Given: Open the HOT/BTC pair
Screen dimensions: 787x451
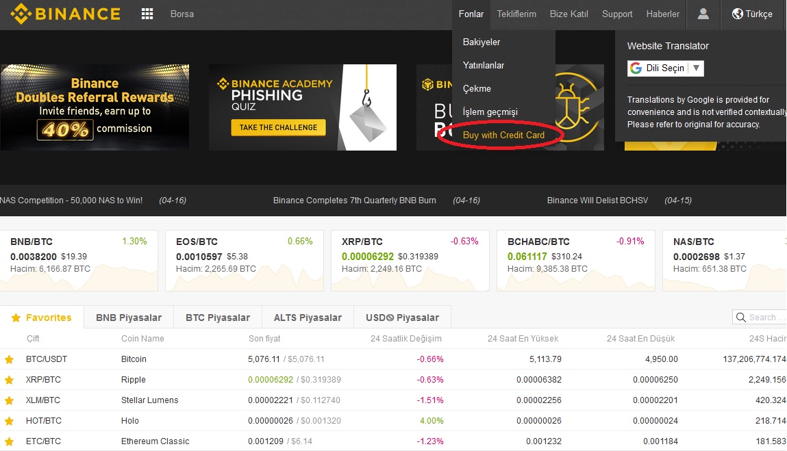Looking at the screenshot, I should pos(43,421).
